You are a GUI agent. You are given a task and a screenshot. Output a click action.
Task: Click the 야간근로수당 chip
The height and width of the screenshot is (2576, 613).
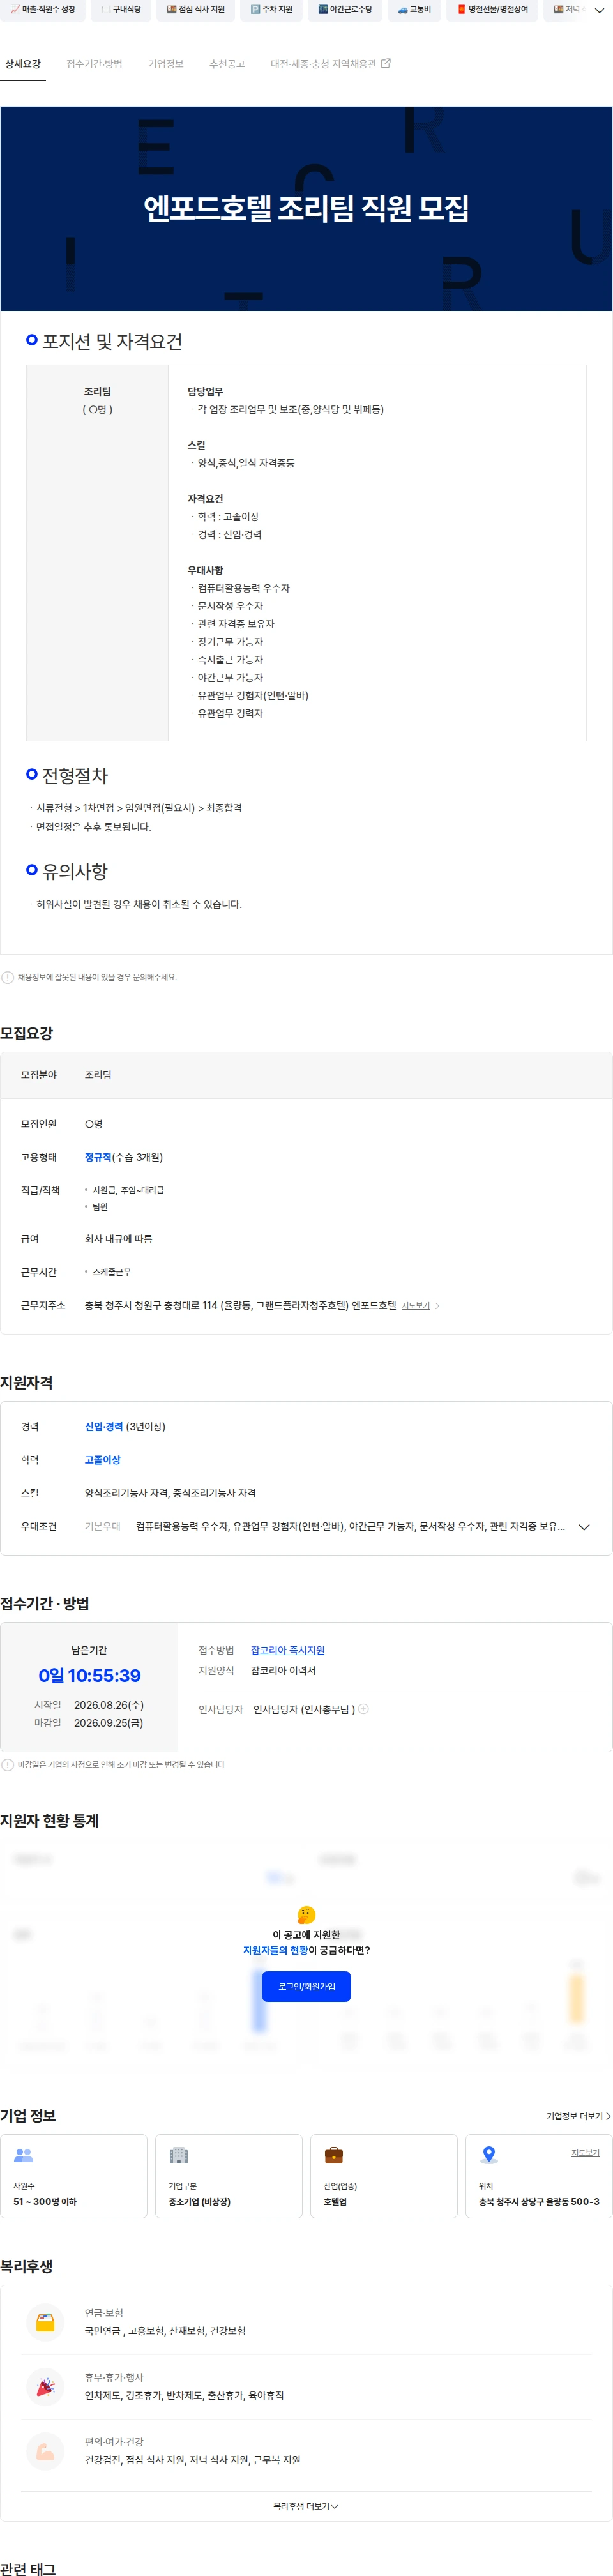(344, 10)
